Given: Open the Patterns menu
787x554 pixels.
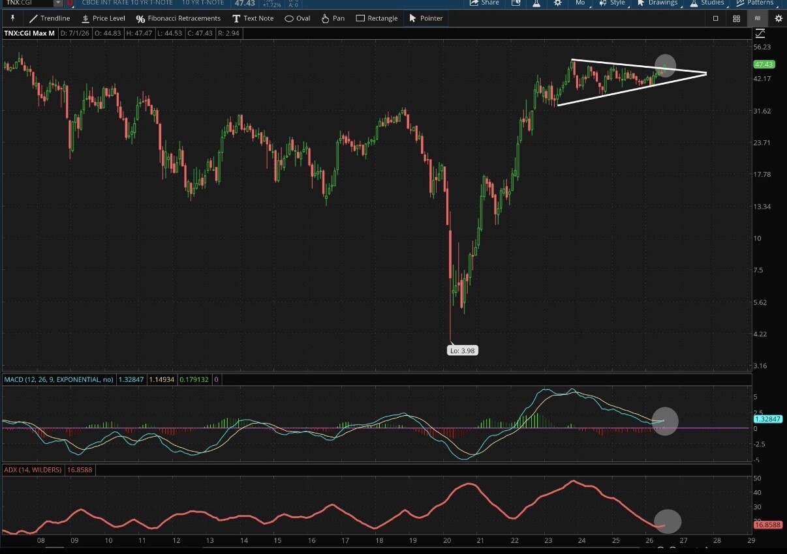Looking at the screenshot, I should point(755,3).
